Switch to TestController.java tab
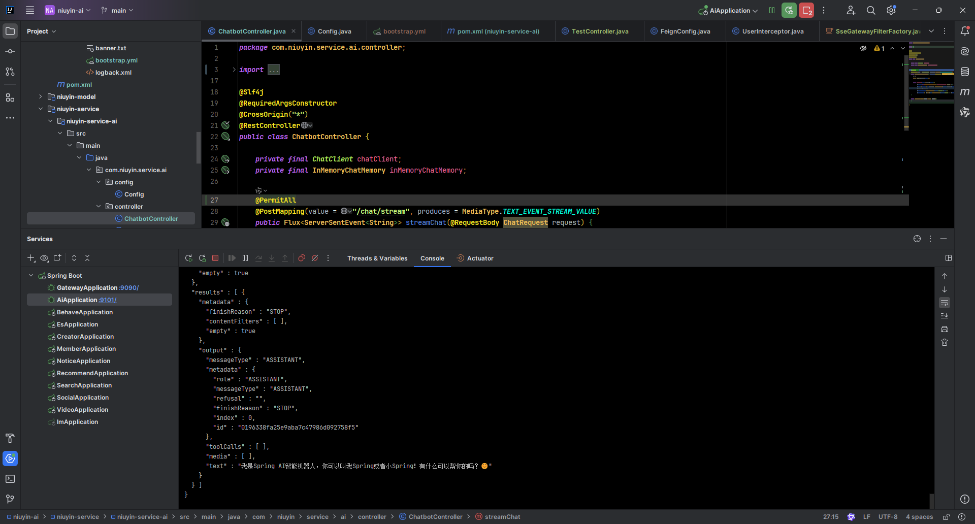This screenshot has width=975, height=524. click(600, 31)
